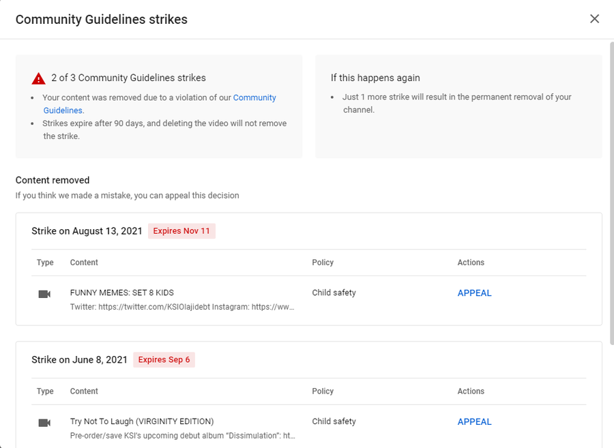The width and height of the screenshot is (614, 448).
Task: Click the Content removed heading
Action: (x=53, y=181)
